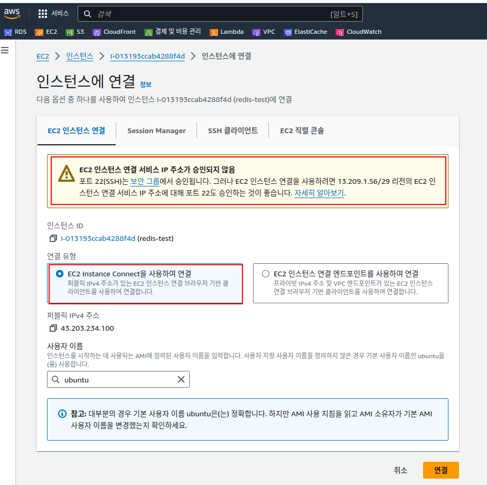Open the CloudFront shortcut icon
The image size is (487, 485).
coord(97,32)
